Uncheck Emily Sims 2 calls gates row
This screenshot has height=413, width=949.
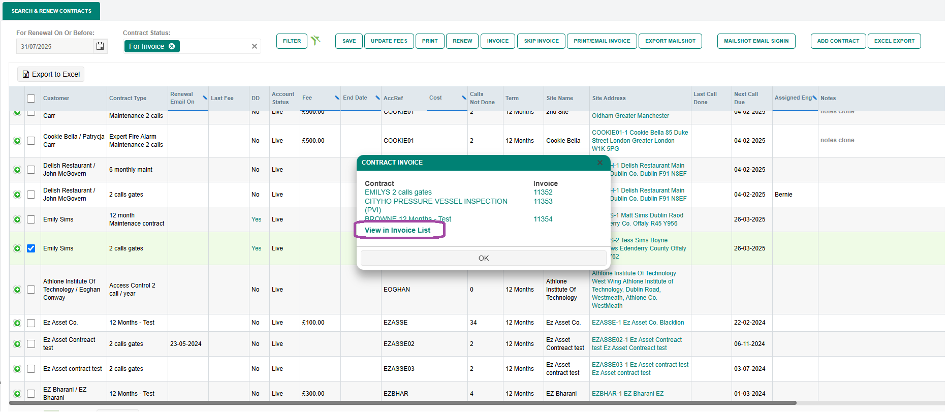31,248
